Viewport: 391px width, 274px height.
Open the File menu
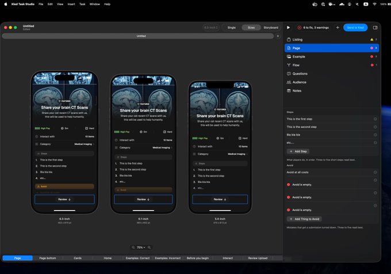click(41, 4)
